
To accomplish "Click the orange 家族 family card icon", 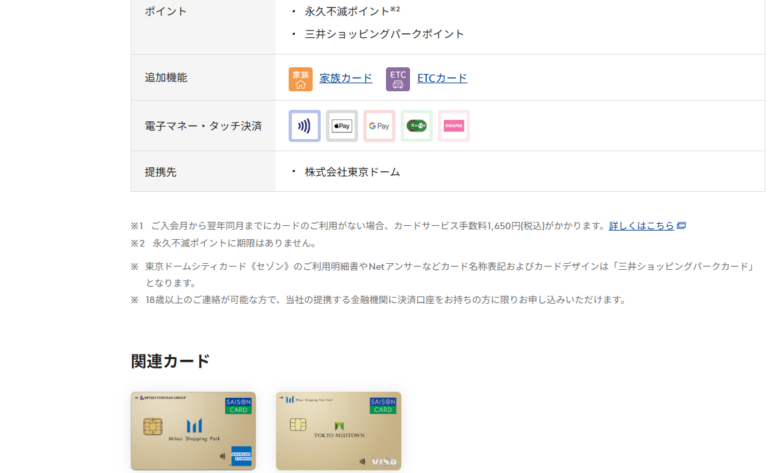I will coord(301,79).
